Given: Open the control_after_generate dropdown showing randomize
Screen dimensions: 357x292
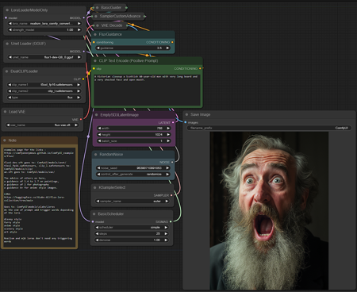Looking at the screenshot, I should (x=133, y=175).
